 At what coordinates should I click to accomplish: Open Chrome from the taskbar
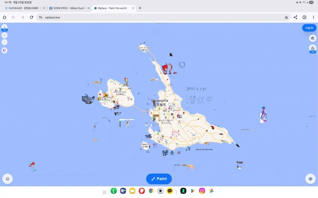151,191
